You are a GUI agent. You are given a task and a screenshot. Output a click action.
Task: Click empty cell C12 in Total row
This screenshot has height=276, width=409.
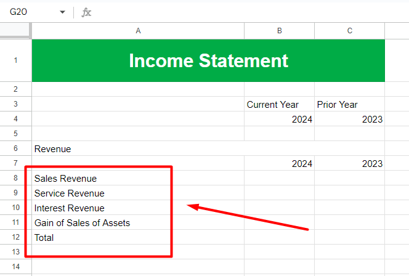[349, 237]
